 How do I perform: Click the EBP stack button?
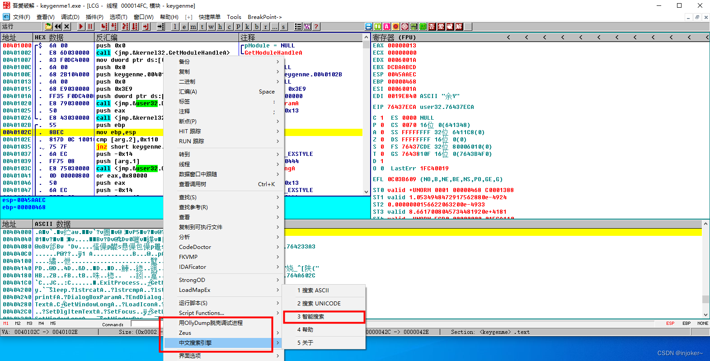pos(686,323)
